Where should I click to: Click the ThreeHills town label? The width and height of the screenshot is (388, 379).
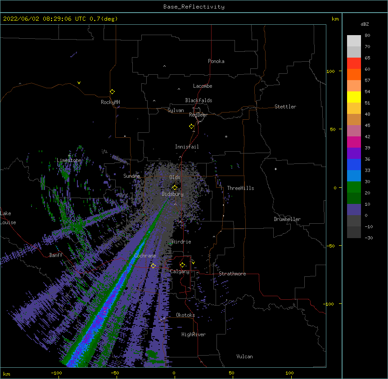coord(240,188)
